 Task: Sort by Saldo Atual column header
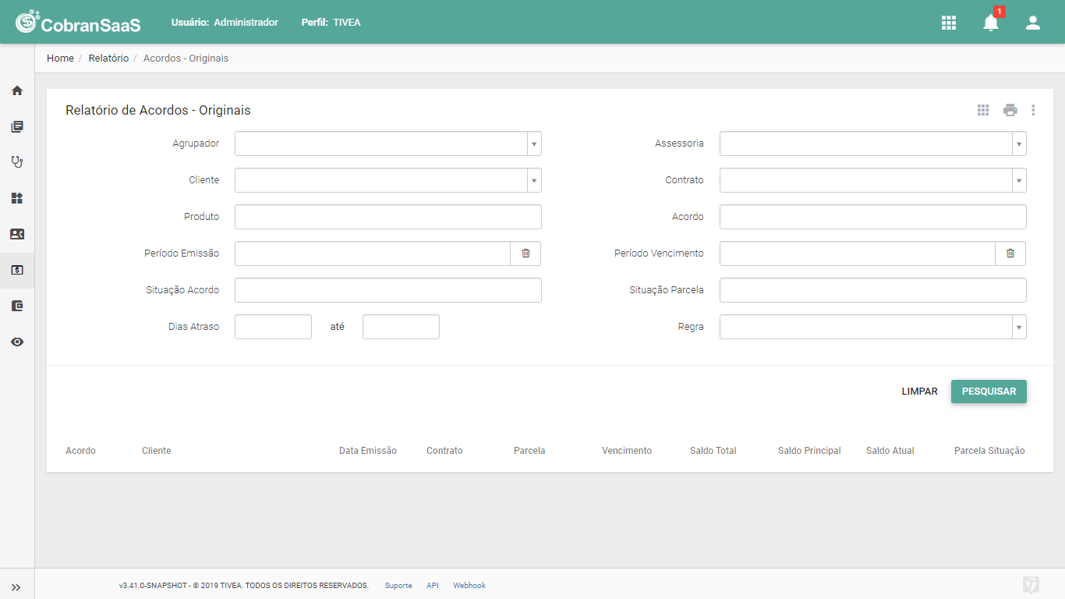click(x=890, y=451)
